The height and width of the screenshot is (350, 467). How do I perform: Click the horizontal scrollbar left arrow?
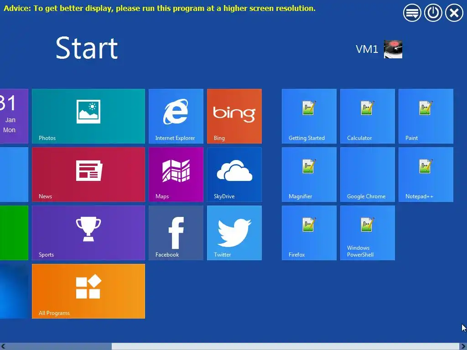(x=3, y=346)
